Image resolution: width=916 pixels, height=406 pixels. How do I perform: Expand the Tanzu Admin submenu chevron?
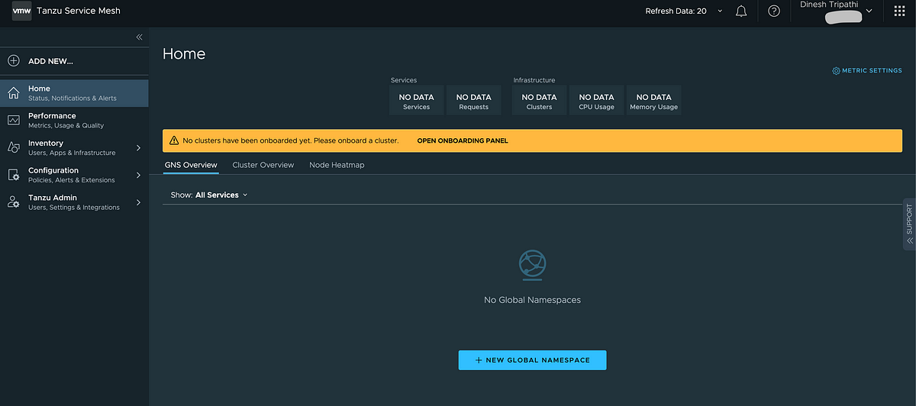click(138, 202)
